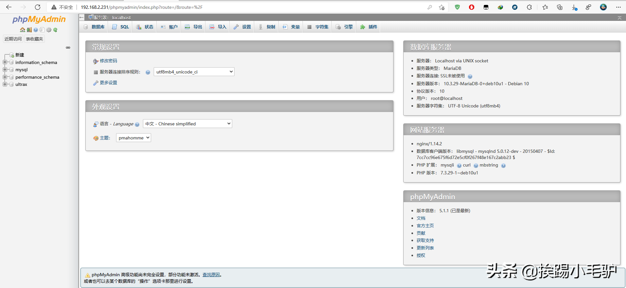
Task: Click the blue hash extension icon
Action: coord(515,7)
